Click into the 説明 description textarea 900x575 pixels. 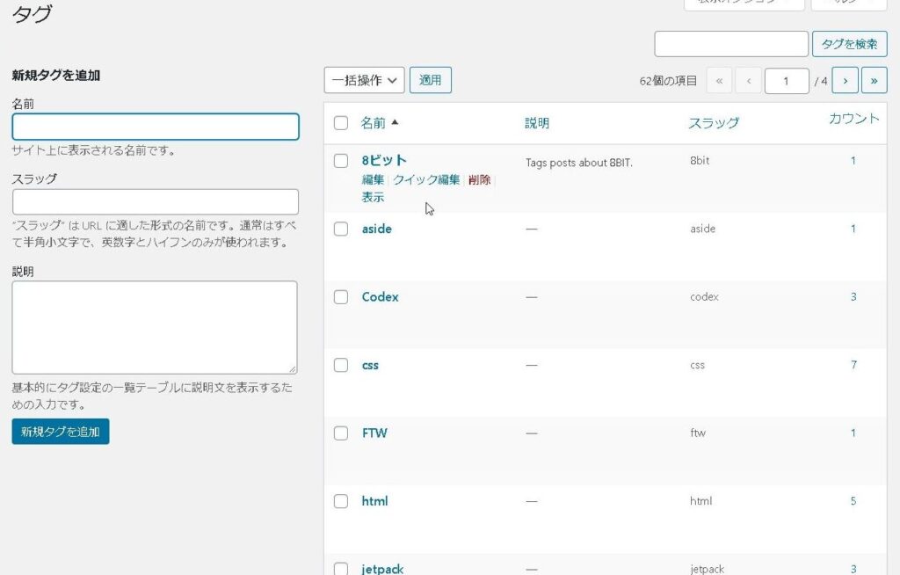pos(155,327)
